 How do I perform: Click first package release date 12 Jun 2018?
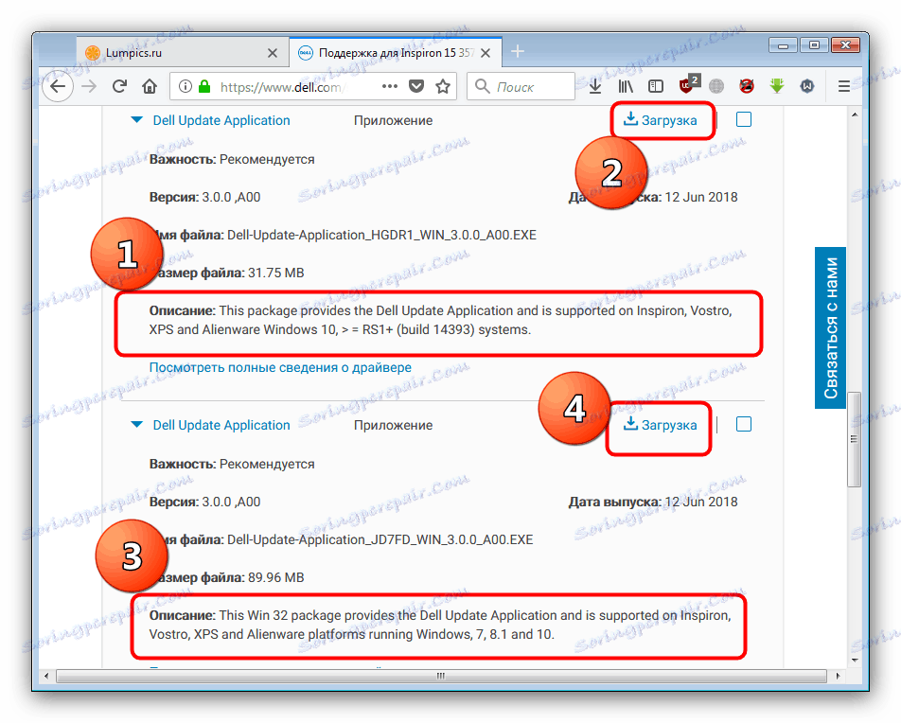[x=701, y=197]
